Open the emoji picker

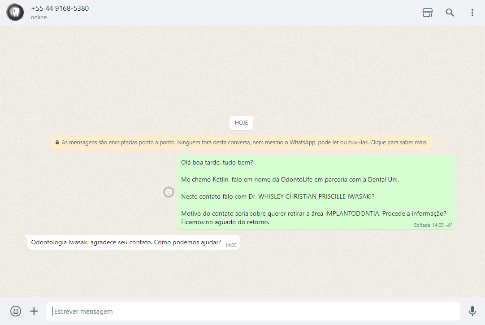[16, 311]
